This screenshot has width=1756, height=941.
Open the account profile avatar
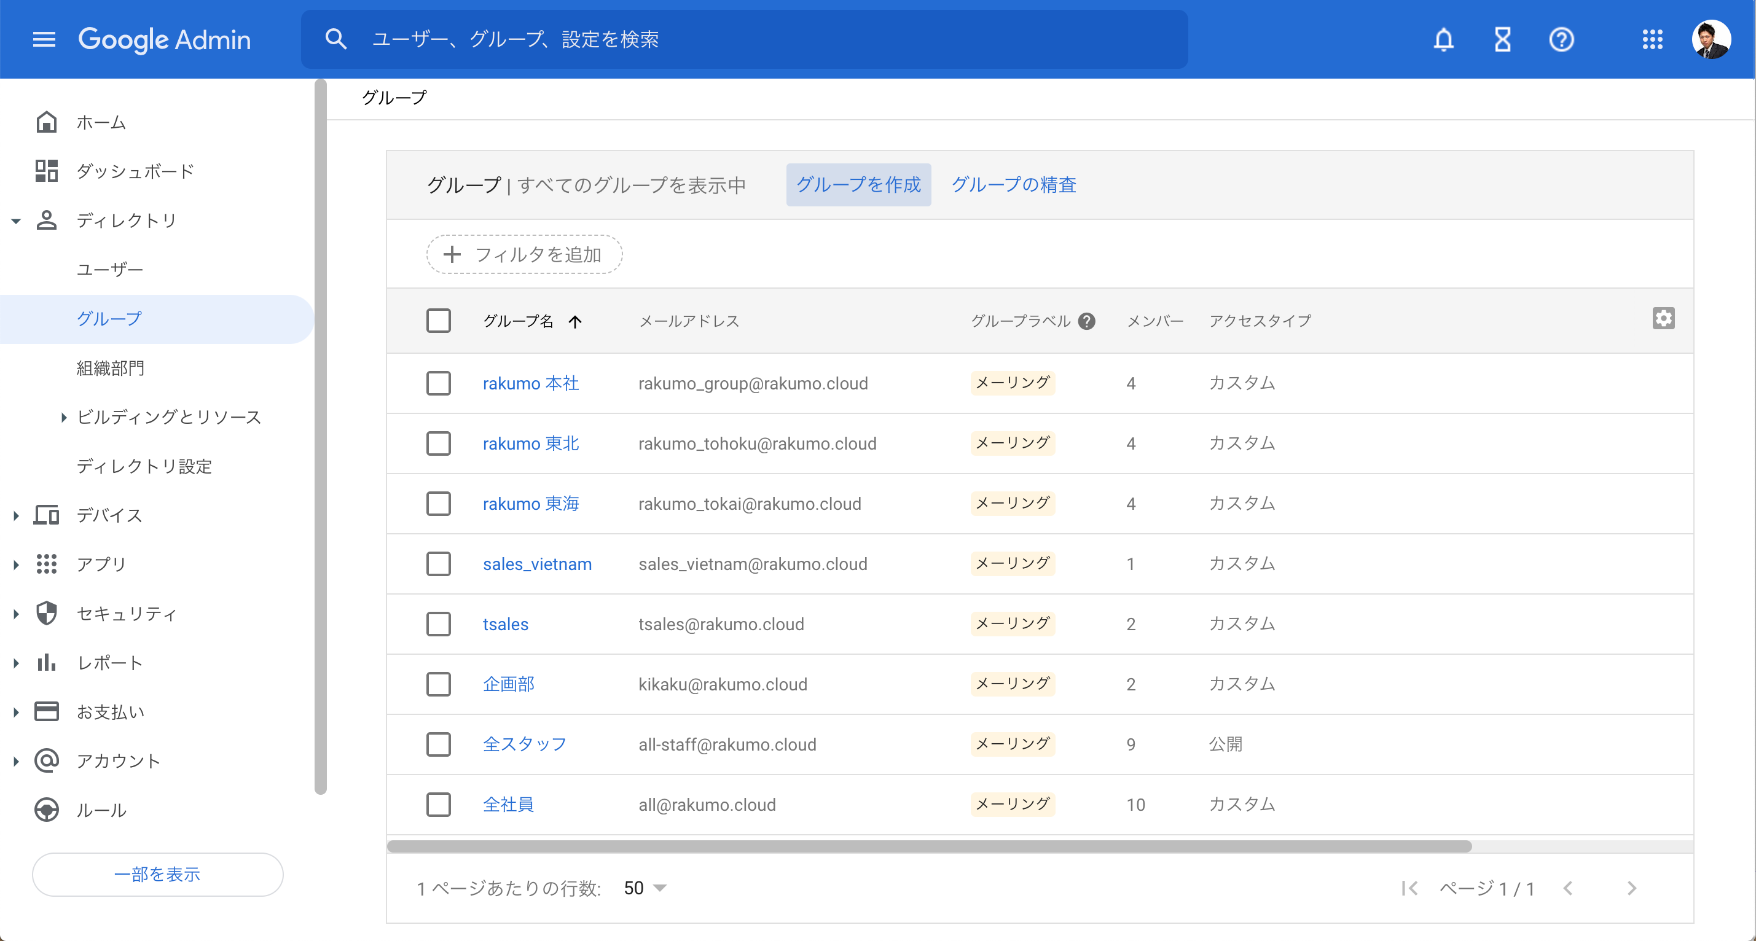point(1711,39)
